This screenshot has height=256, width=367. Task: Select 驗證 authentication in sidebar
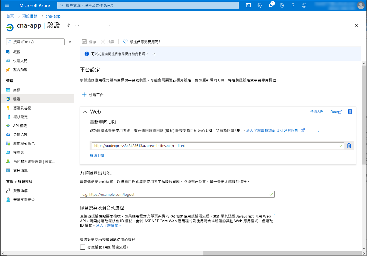37,99
